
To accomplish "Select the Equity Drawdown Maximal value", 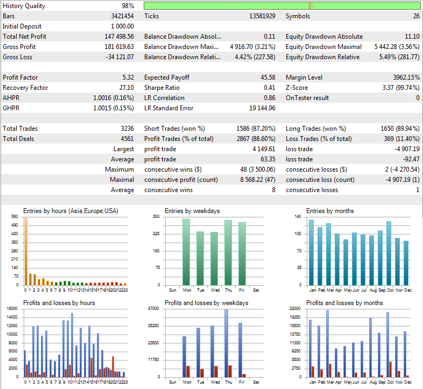I will pyautogui.click(x=397, y=47).
